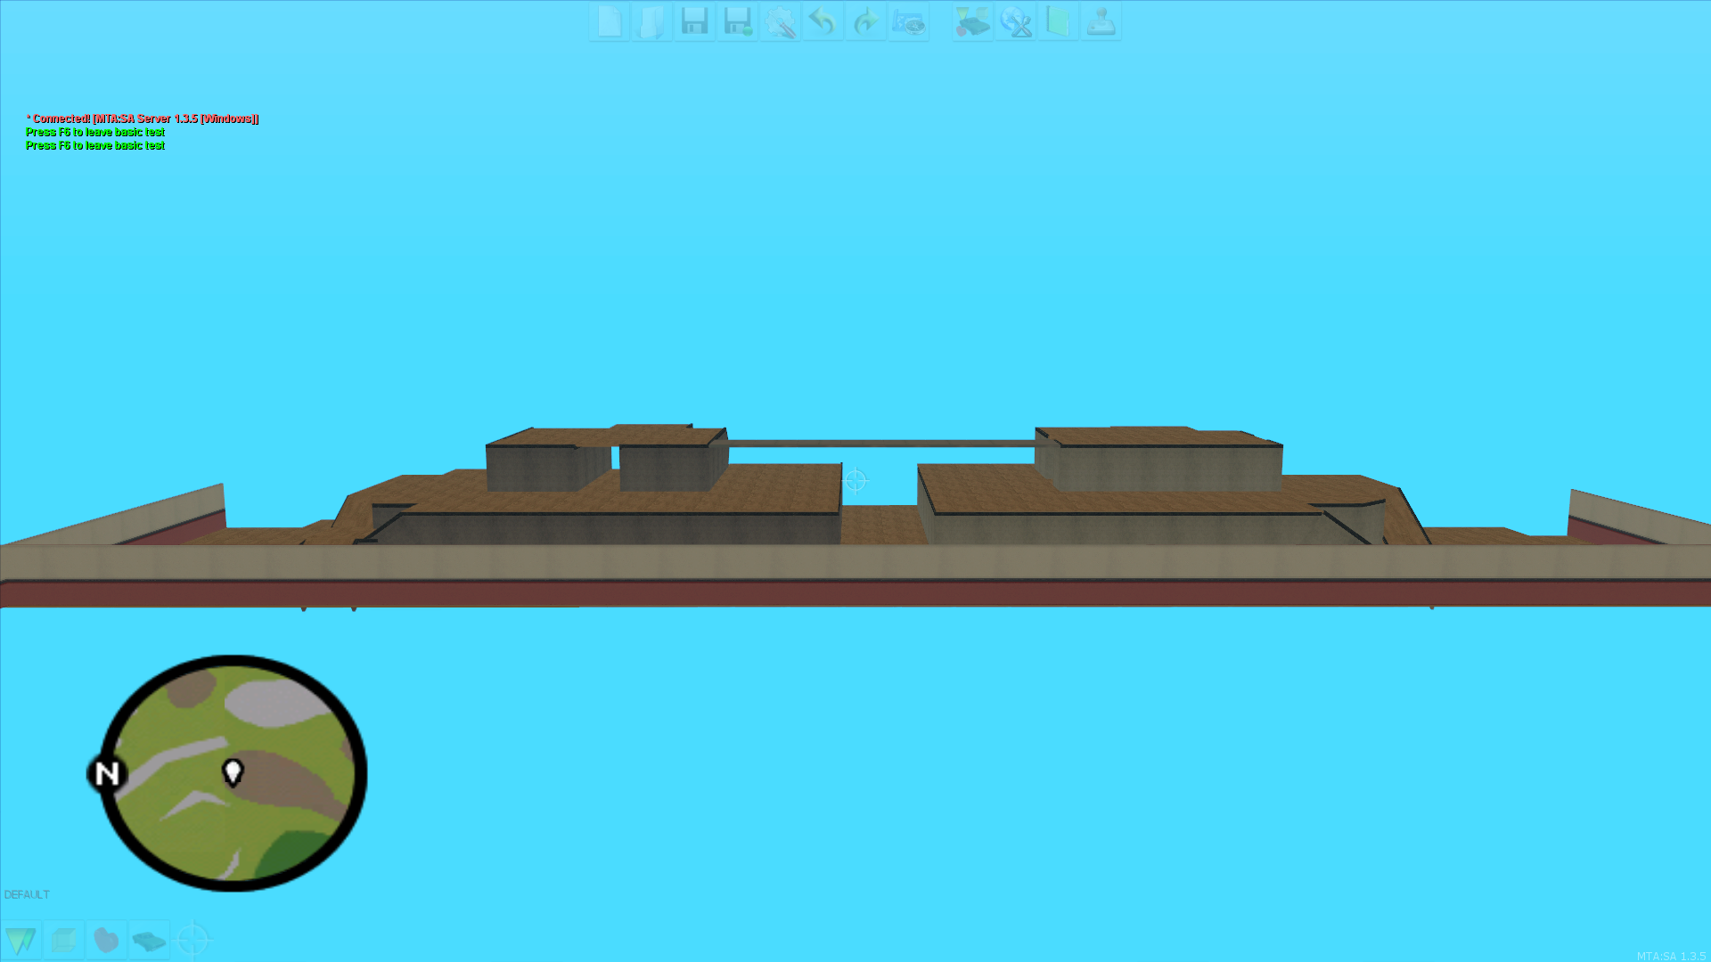Open a map using the folder icon

[652, 21]
